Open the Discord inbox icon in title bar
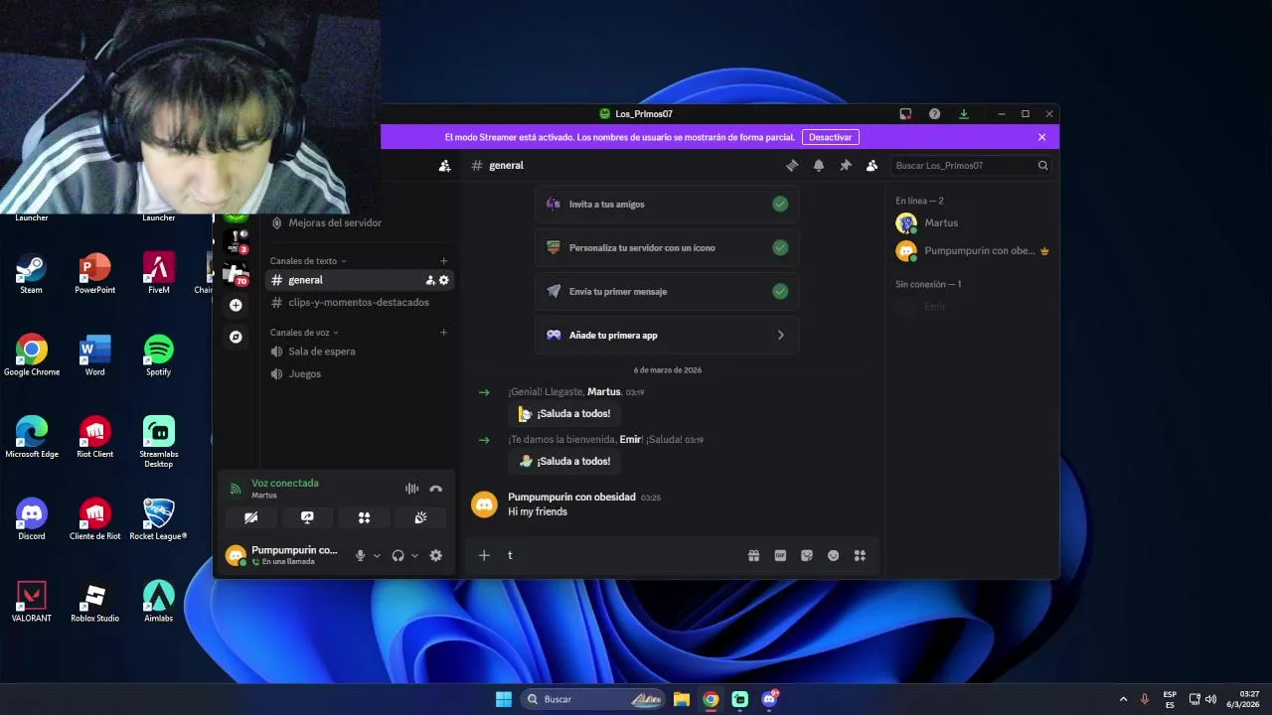Viewport: 1272px width, 715px height. [x=905, y=114]
